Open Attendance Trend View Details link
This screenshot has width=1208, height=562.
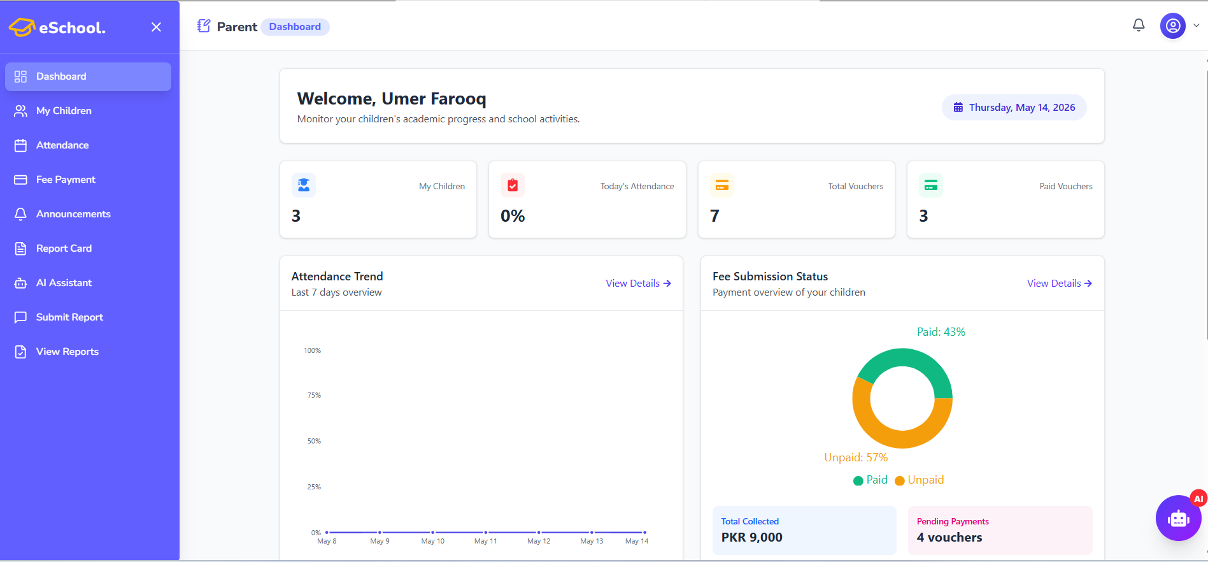(x=638, y=284)
